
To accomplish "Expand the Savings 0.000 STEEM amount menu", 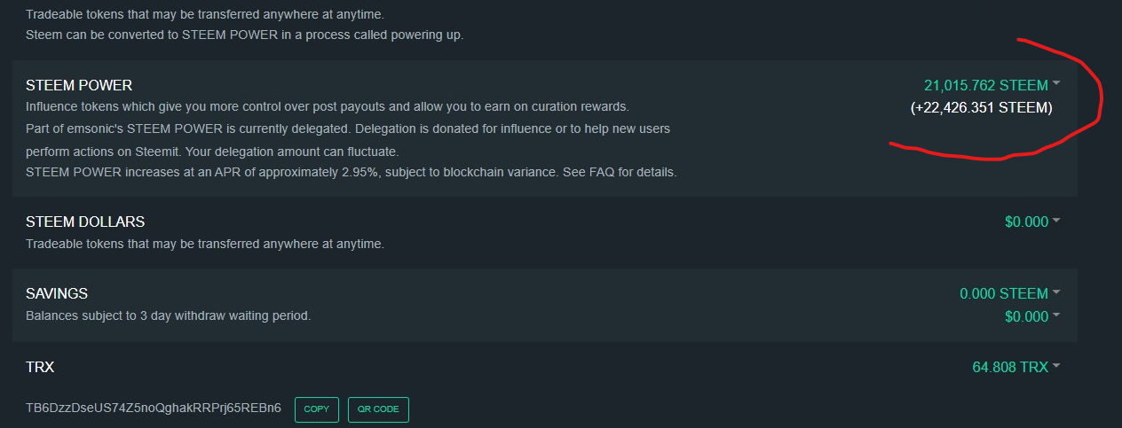I will [1004, 293].
